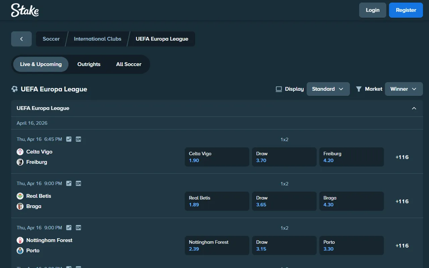The width and height of the screenshot is (429, 268).
Task: Open the SGM icon next to Celta Vigo kickoff time
Action: point(78,139)
